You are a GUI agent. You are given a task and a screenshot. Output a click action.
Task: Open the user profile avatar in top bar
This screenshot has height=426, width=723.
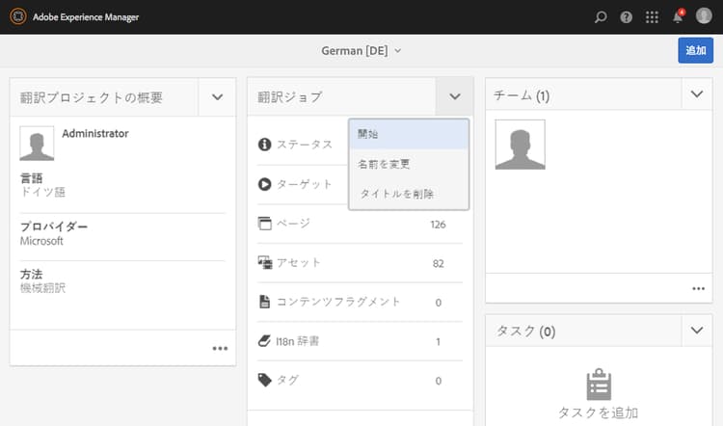pos(704,15)
